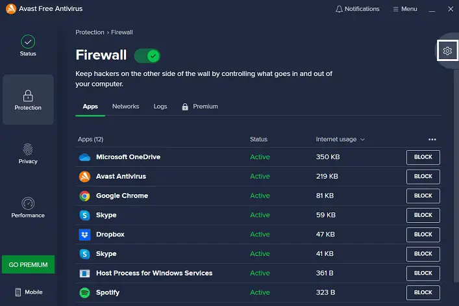Go to Protection in the breadcrumb
Screen dimensions: 459x306
coord(90,32)
